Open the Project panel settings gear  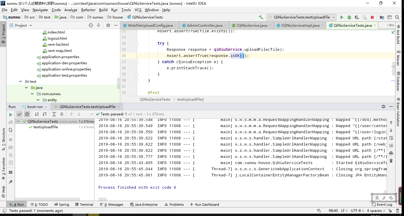tap(108, 26)
